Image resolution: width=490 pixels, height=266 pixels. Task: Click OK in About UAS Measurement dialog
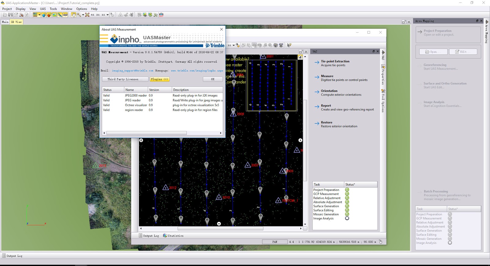[x=213, y=79]
